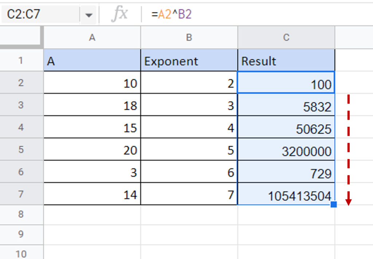Click result cell containing 105413504
Image resolution: width=373 pixels, height=259 pixels.
pos(286,194)
